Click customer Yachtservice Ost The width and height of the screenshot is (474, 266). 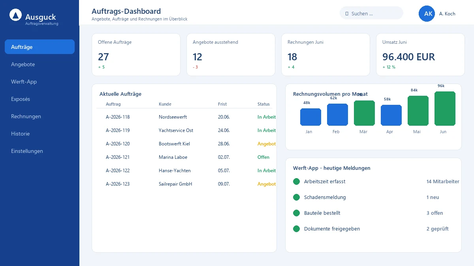pos(176,130)
